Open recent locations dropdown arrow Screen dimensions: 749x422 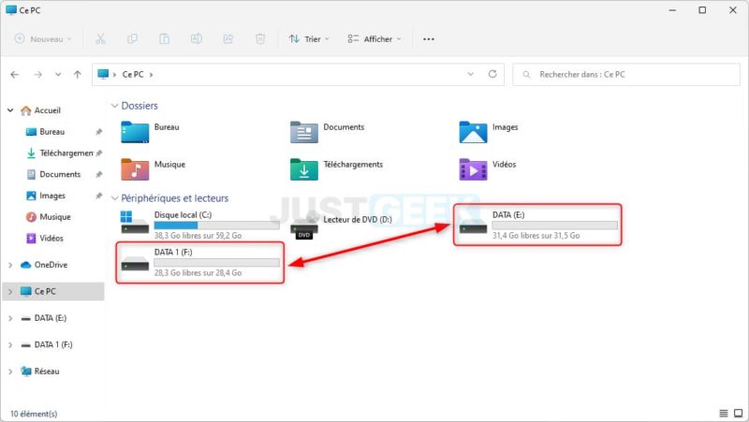pos(58,75)
